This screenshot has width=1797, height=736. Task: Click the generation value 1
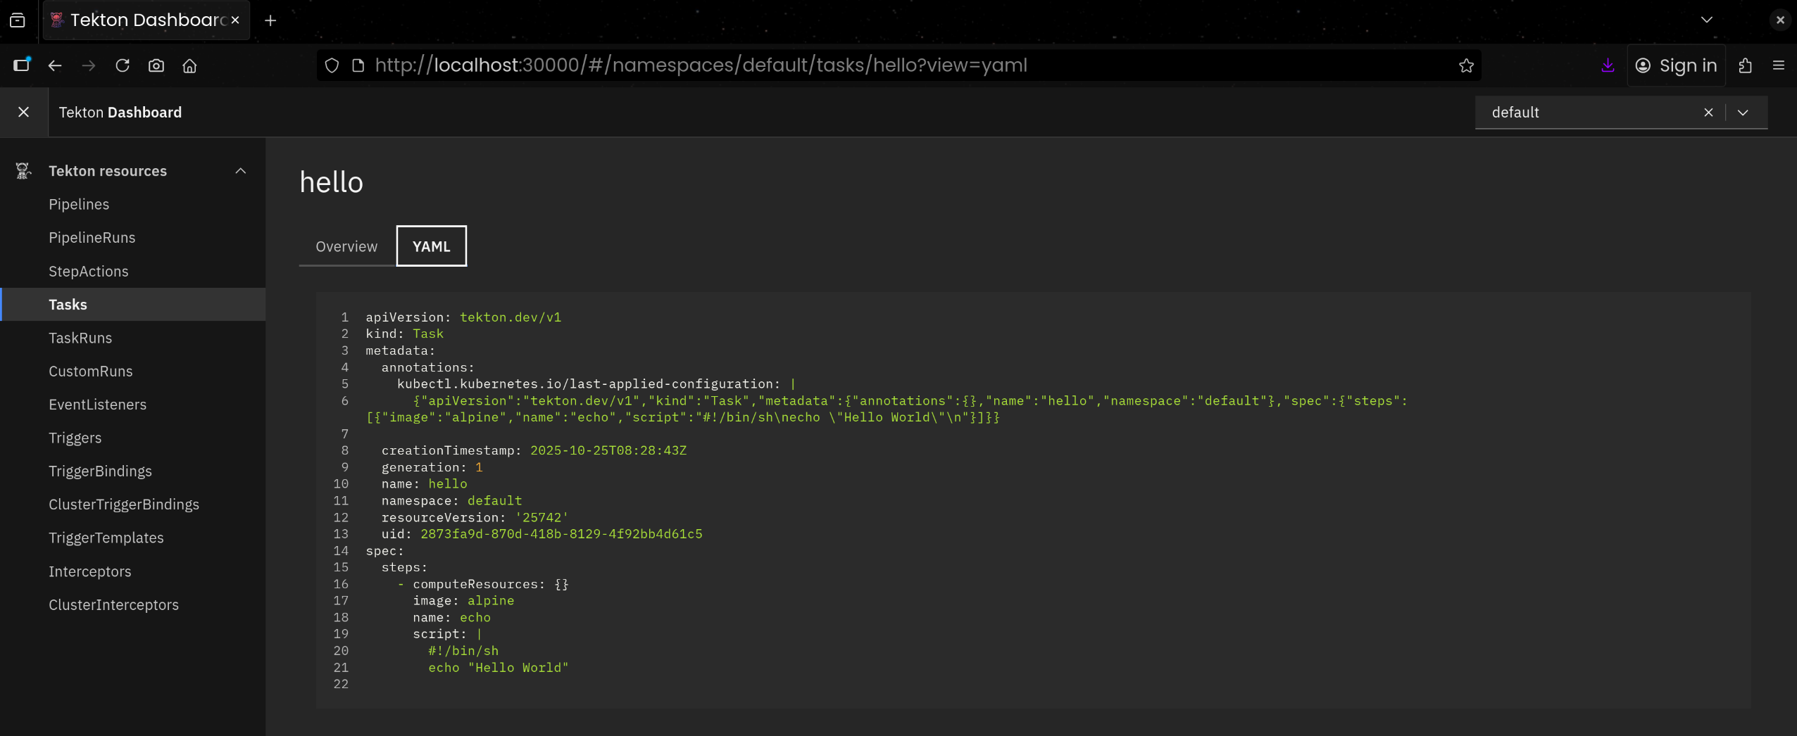click(479, 467)
